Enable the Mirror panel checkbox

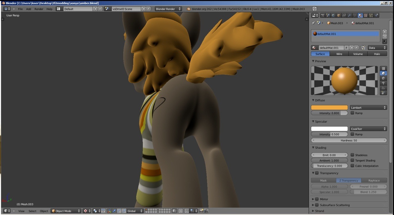[317, 199]
